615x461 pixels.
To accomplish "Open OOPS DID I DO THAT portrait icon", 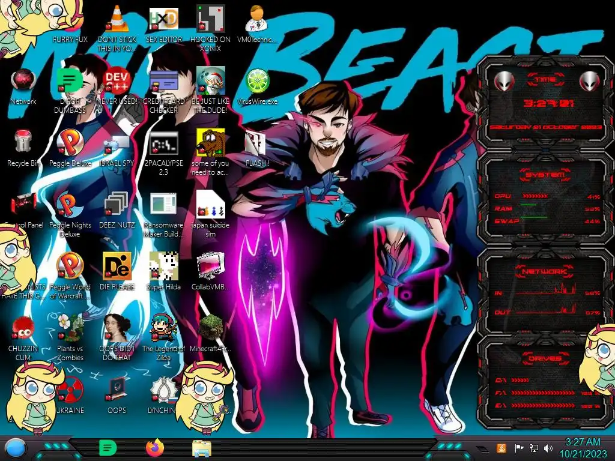I will [x=117, y=328].
